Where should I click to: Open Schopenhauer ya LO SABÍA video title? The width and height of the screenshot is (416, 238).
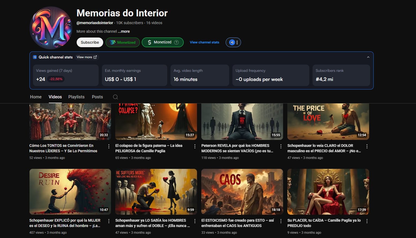coord(153,223)
